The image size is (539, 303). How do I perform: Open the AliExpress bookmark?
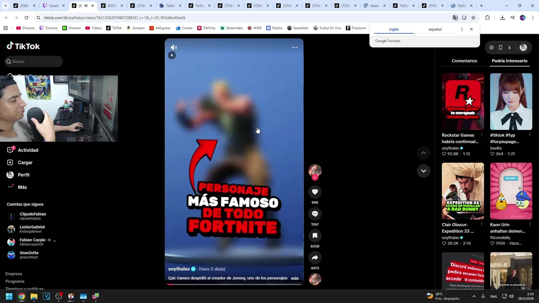160,28
